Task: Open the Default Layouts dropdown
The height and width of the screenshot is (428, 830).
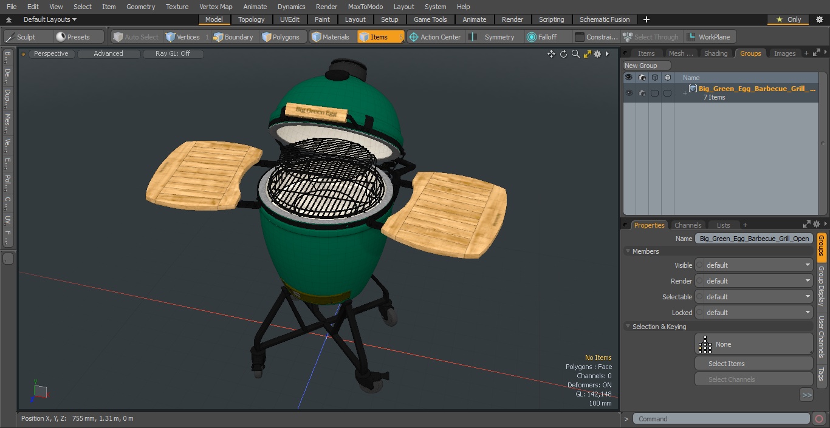Action: (50, 19)
